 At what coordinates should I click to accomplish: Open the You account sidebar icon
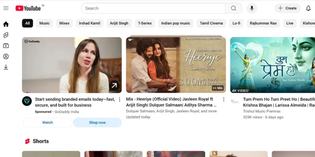pyautogui.click(x=6, y=56)
